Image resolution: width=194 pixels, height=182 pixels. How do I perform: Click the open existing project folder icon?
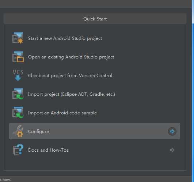18,57
